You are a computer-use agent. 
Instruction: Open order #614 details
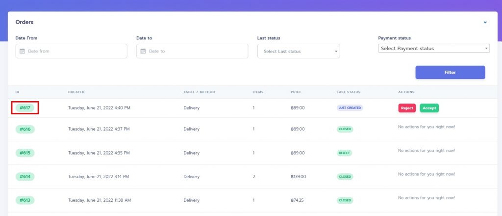pos(25,177)
